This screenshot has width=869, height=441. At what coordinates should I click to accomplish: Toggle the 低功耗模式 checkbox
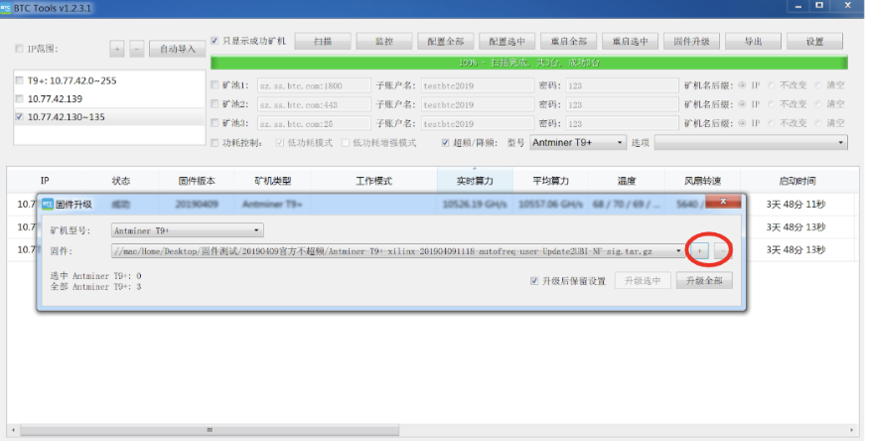coord(280,143)
